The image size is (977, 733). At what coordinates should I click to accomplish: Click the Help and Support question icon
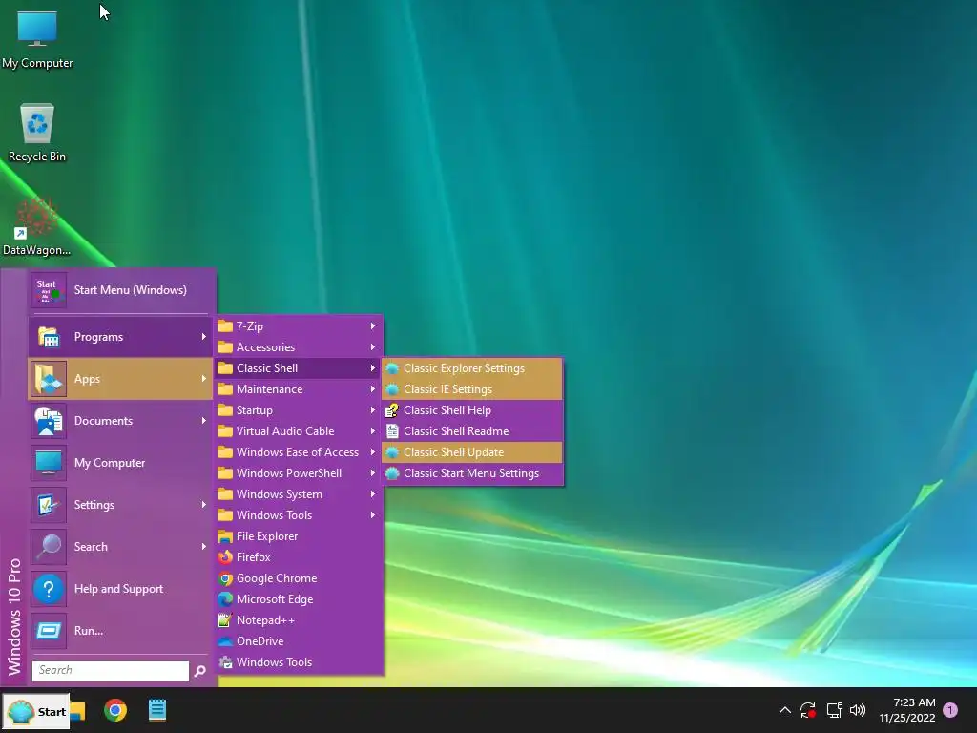48,589
